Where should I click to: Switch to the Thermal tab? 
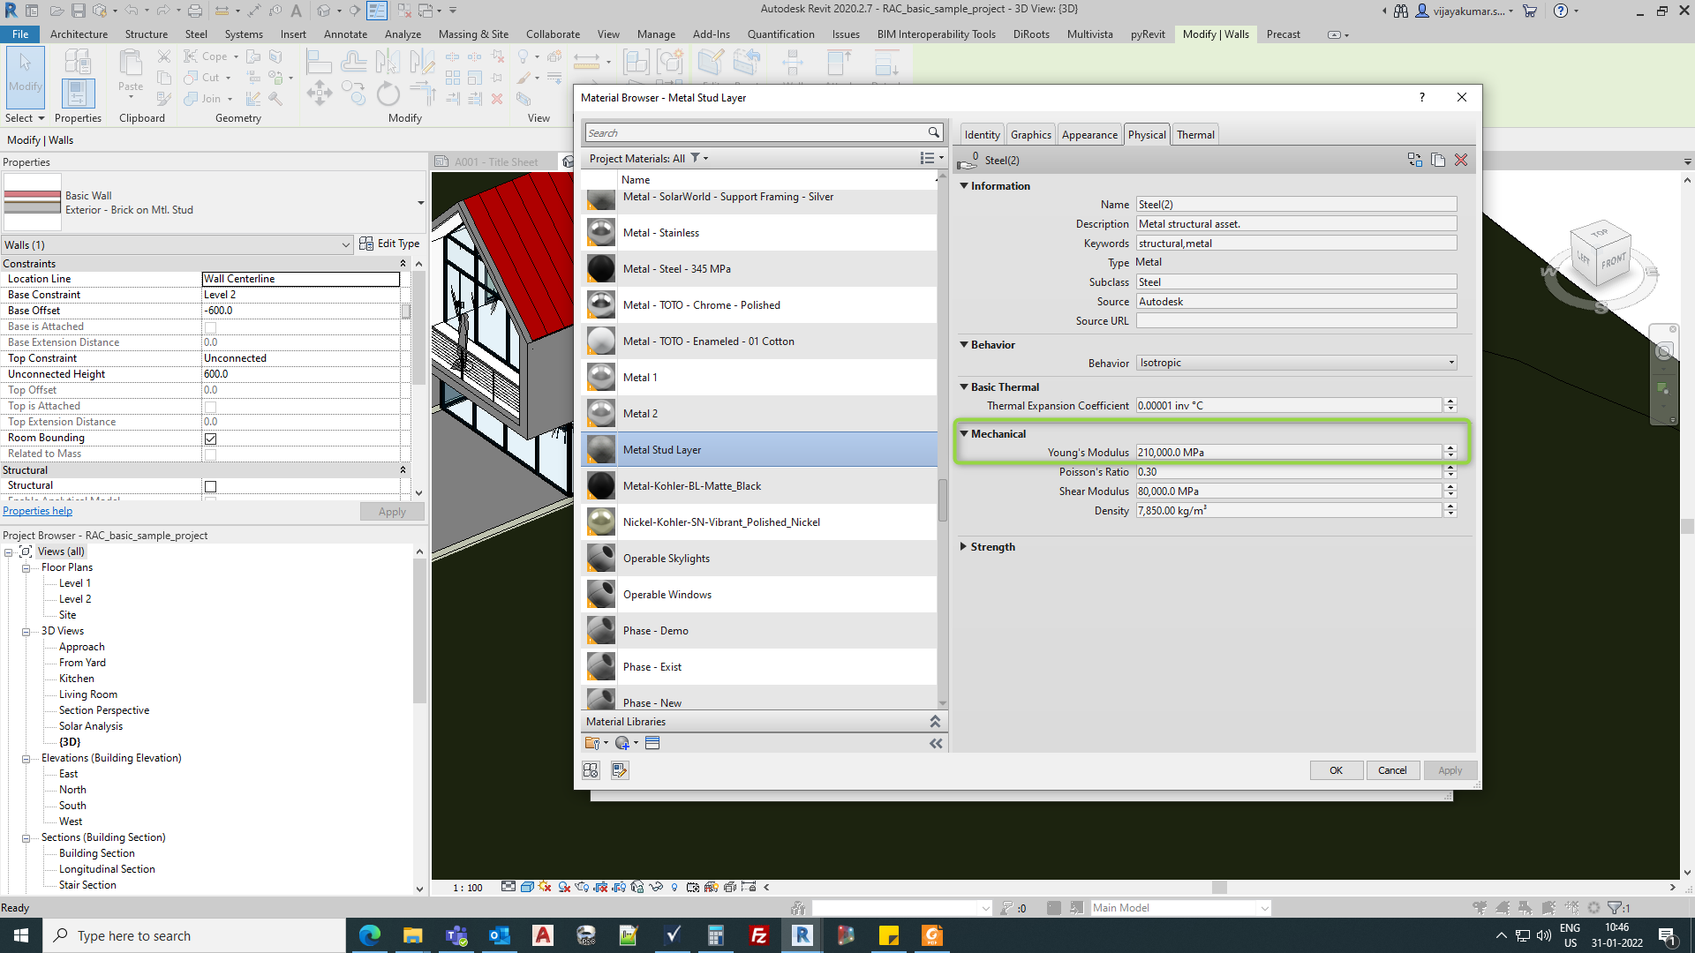point(1195,135)
